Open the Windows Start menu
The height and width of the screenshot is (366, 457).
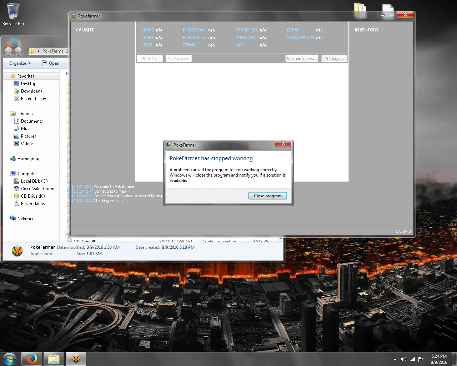[x=10, y=359]
